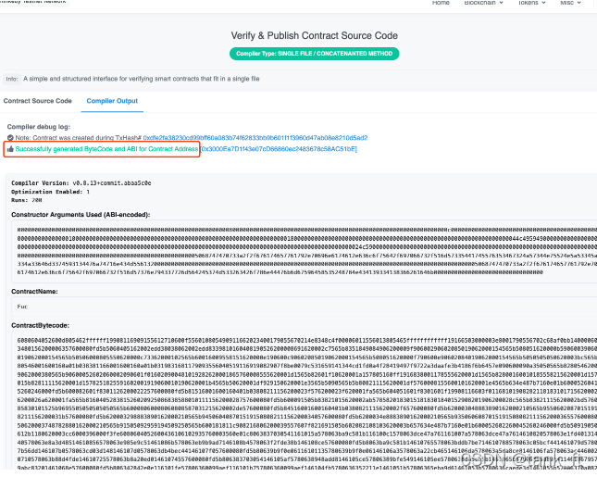Click the 'Verify & Publish Contract Source Code' heading
597x477 pixels.
tap(314, 36)
